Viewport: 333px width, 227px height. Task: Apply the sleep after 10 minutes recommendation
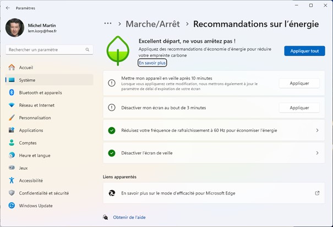[299, 83]
